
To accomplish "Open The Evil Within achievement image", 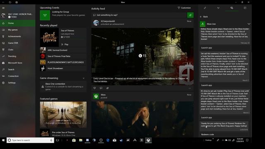I will point(142,56).
